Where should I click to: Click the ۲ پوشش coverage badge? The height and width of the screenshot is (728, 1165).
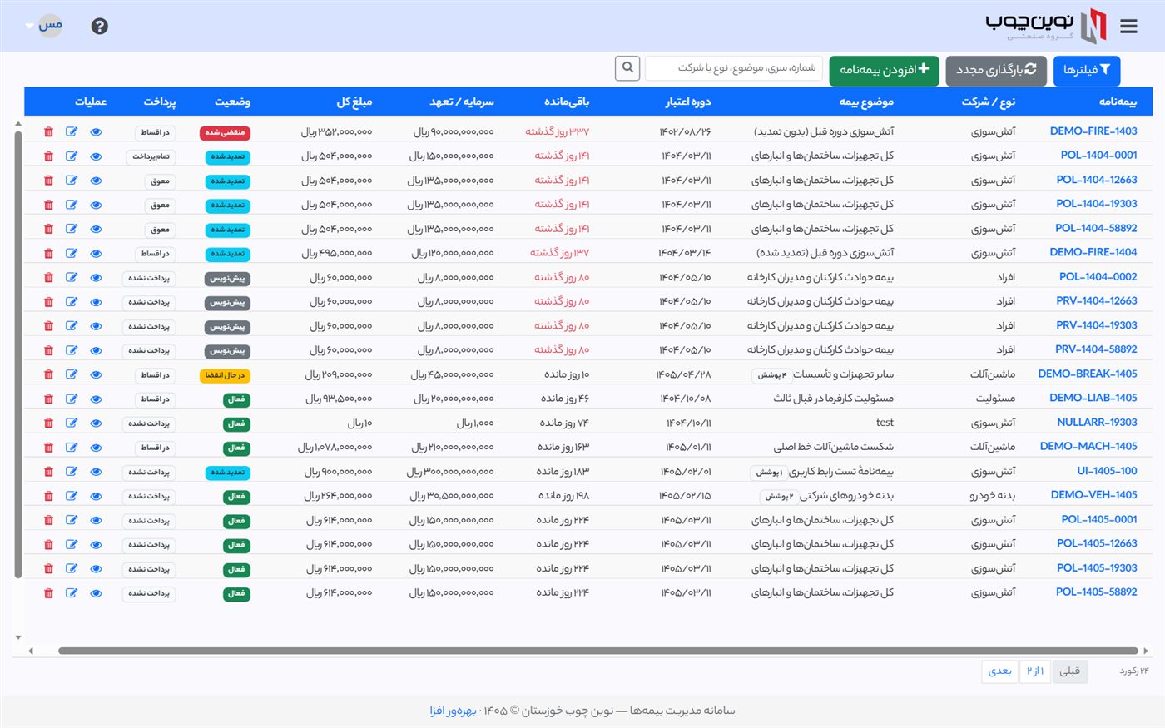click(779, 497)
